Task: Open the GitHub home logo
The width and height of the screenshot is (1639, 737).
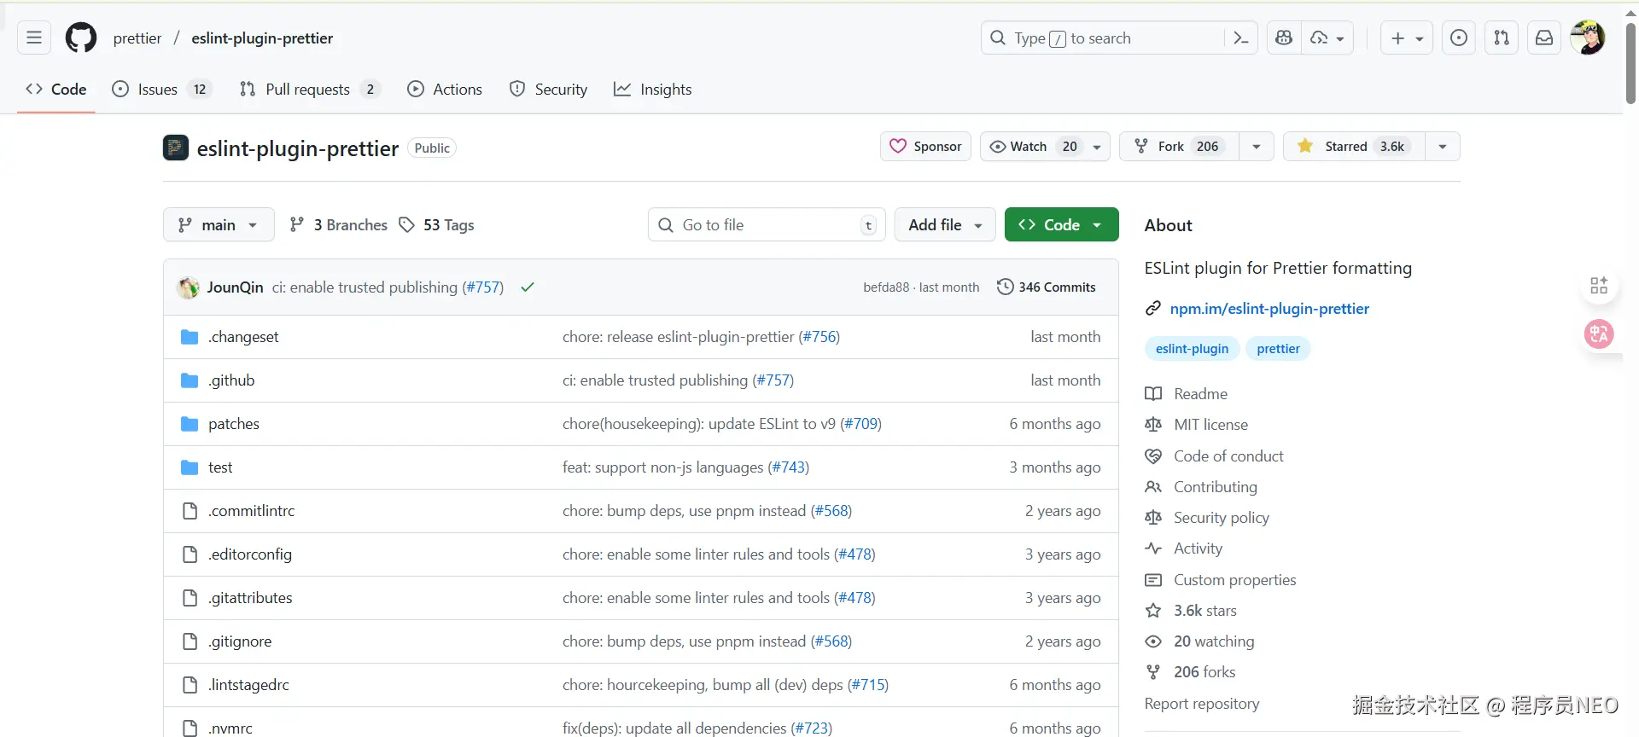Action: point(81,38)
